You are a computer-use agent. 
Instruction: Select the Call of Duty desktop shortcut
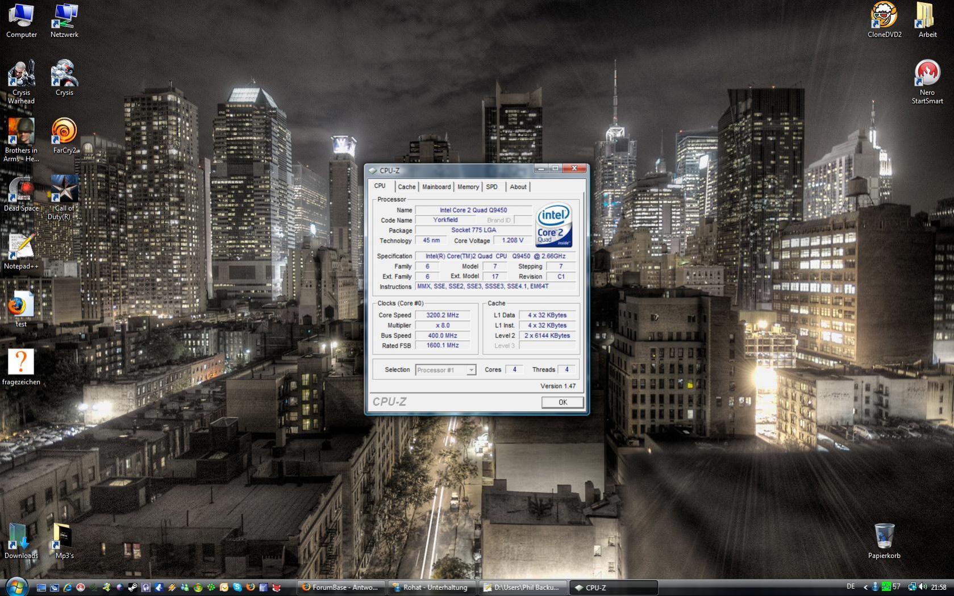[64, 198]
